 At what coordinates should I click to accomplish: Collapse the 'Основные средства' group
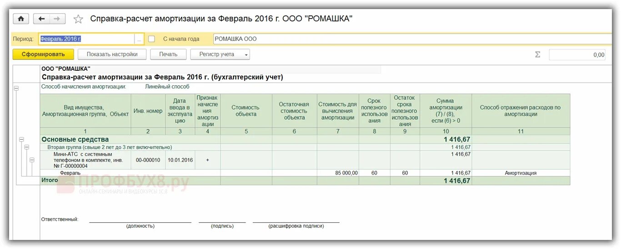[x=21, y=140]
